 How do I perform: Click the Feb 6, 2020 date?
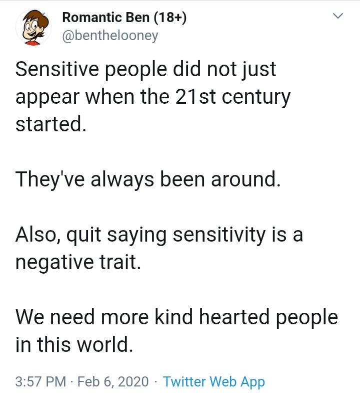pyautogui.click(x=113, y=382)
